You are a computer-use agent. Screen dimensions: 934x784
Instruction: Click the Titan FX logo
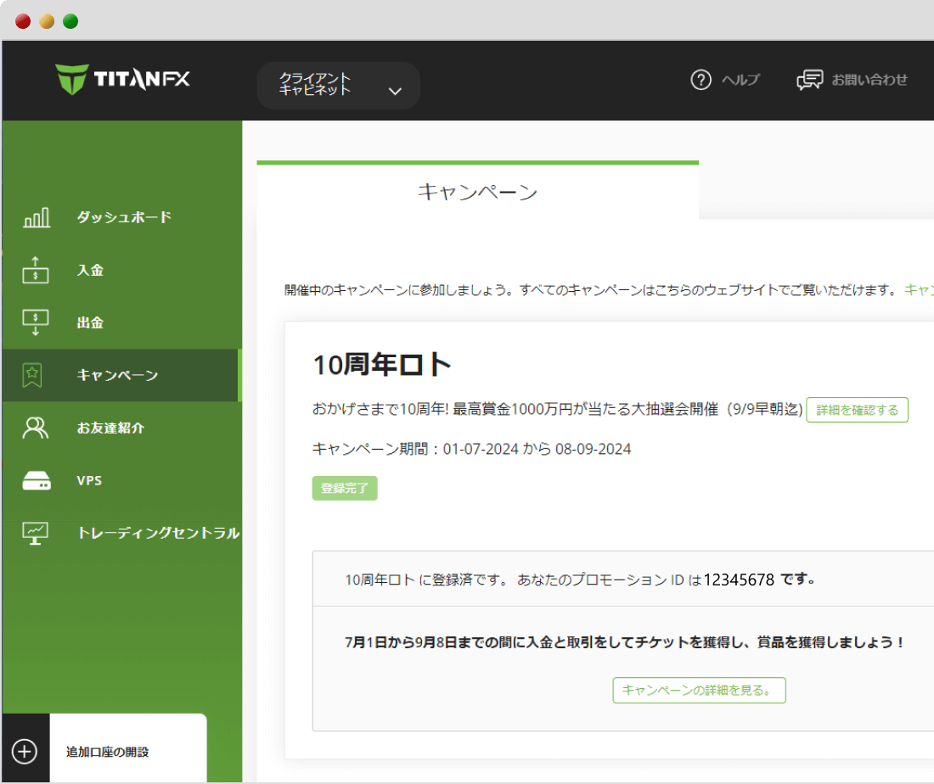122,79
